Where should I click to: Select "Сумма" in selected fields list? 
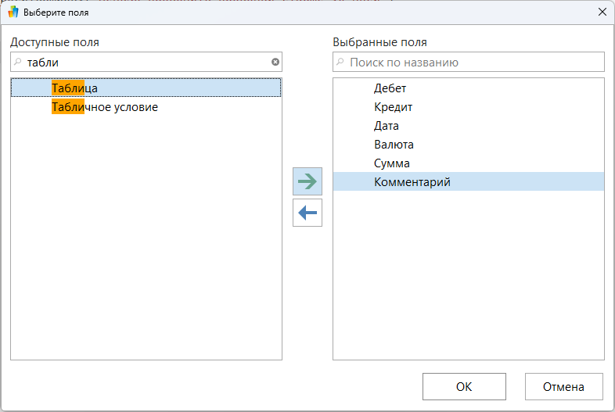pyautogui.click(x=392, y=163)
